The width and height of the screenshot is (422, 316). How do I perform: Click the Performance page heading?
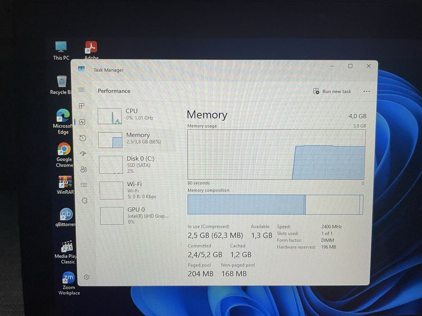114,91
